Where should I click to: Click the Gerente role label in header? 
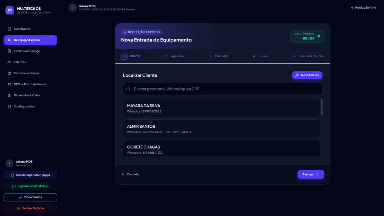pyautogui.click(x=131, y=10)
